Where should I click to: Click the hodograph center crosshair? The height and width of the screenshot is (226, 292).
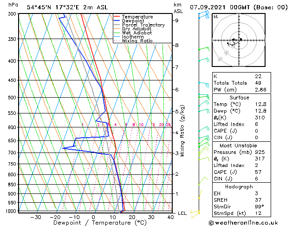tap(239, 40)
